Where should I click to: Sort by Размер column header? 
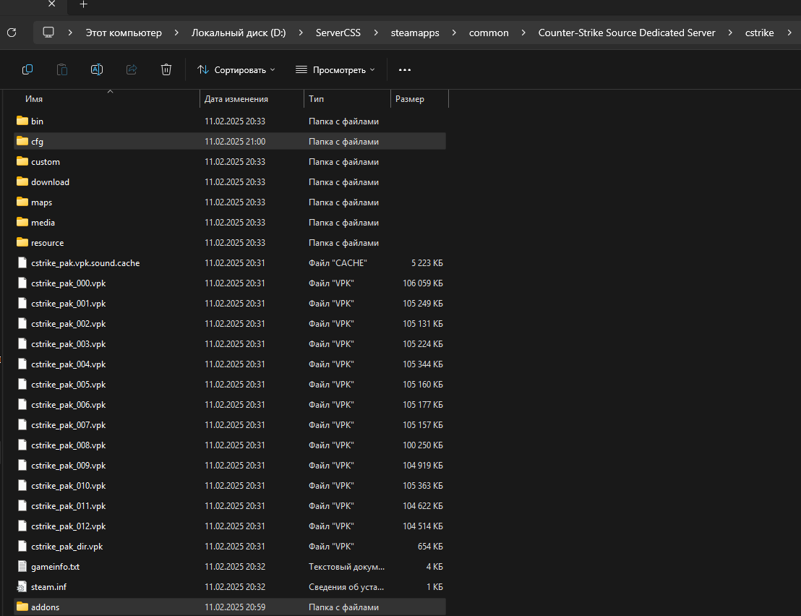[410, 99]
